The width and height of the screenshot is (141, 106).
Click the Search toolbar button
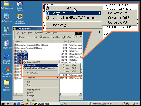(x=44, y=37)
